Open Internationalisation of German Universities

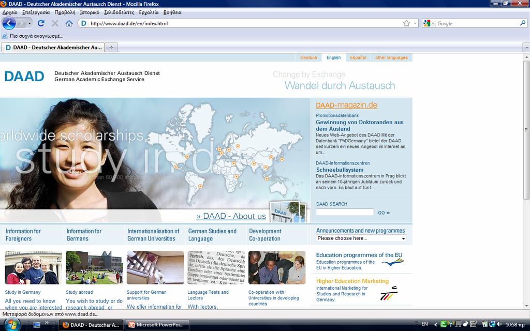coord(153,235)
